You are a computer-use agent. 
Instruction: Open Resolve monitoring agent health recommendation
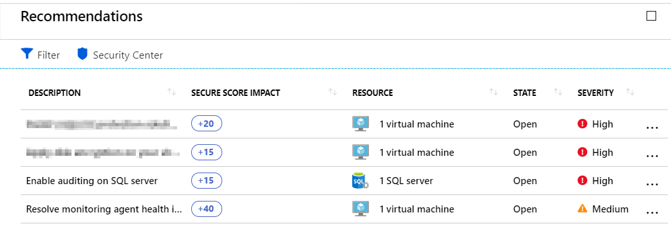[104, 209]
